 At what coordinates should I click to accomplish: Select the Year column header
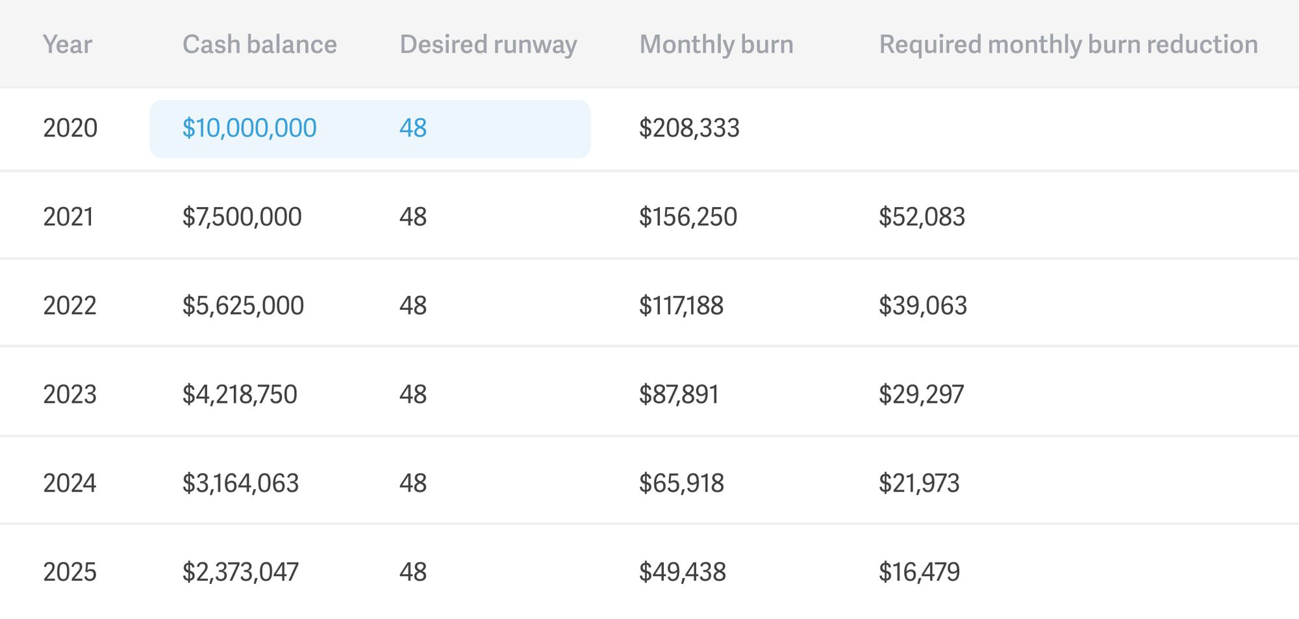68,44
